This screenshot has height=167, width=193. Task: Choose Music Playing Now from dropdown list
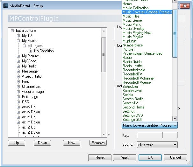[137, 33]
